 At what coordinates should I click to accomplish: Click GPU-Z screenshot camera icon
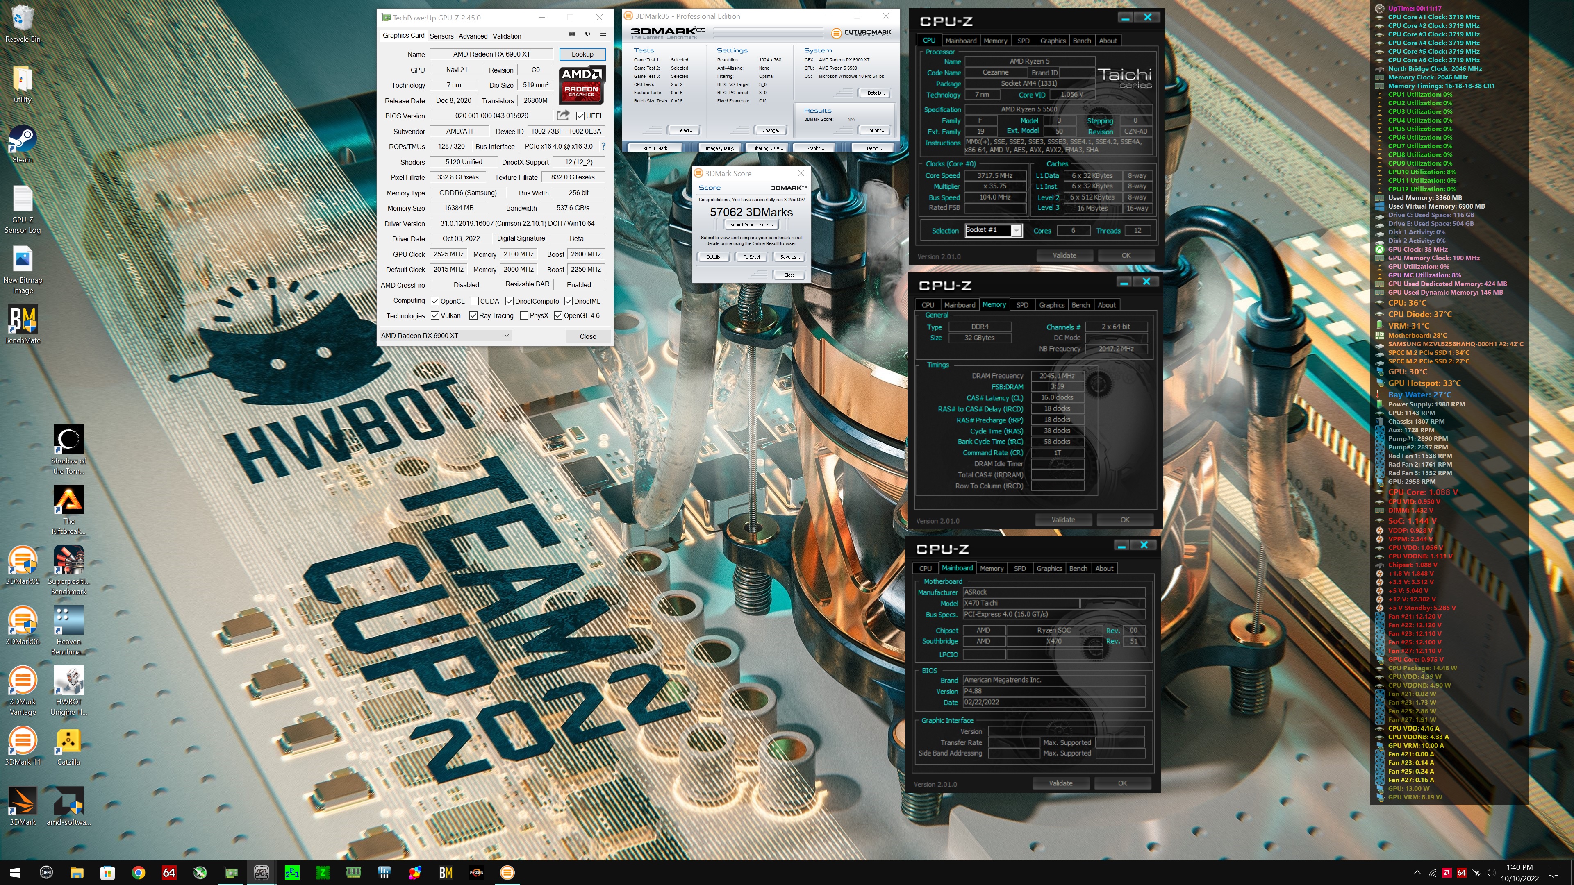571,34
